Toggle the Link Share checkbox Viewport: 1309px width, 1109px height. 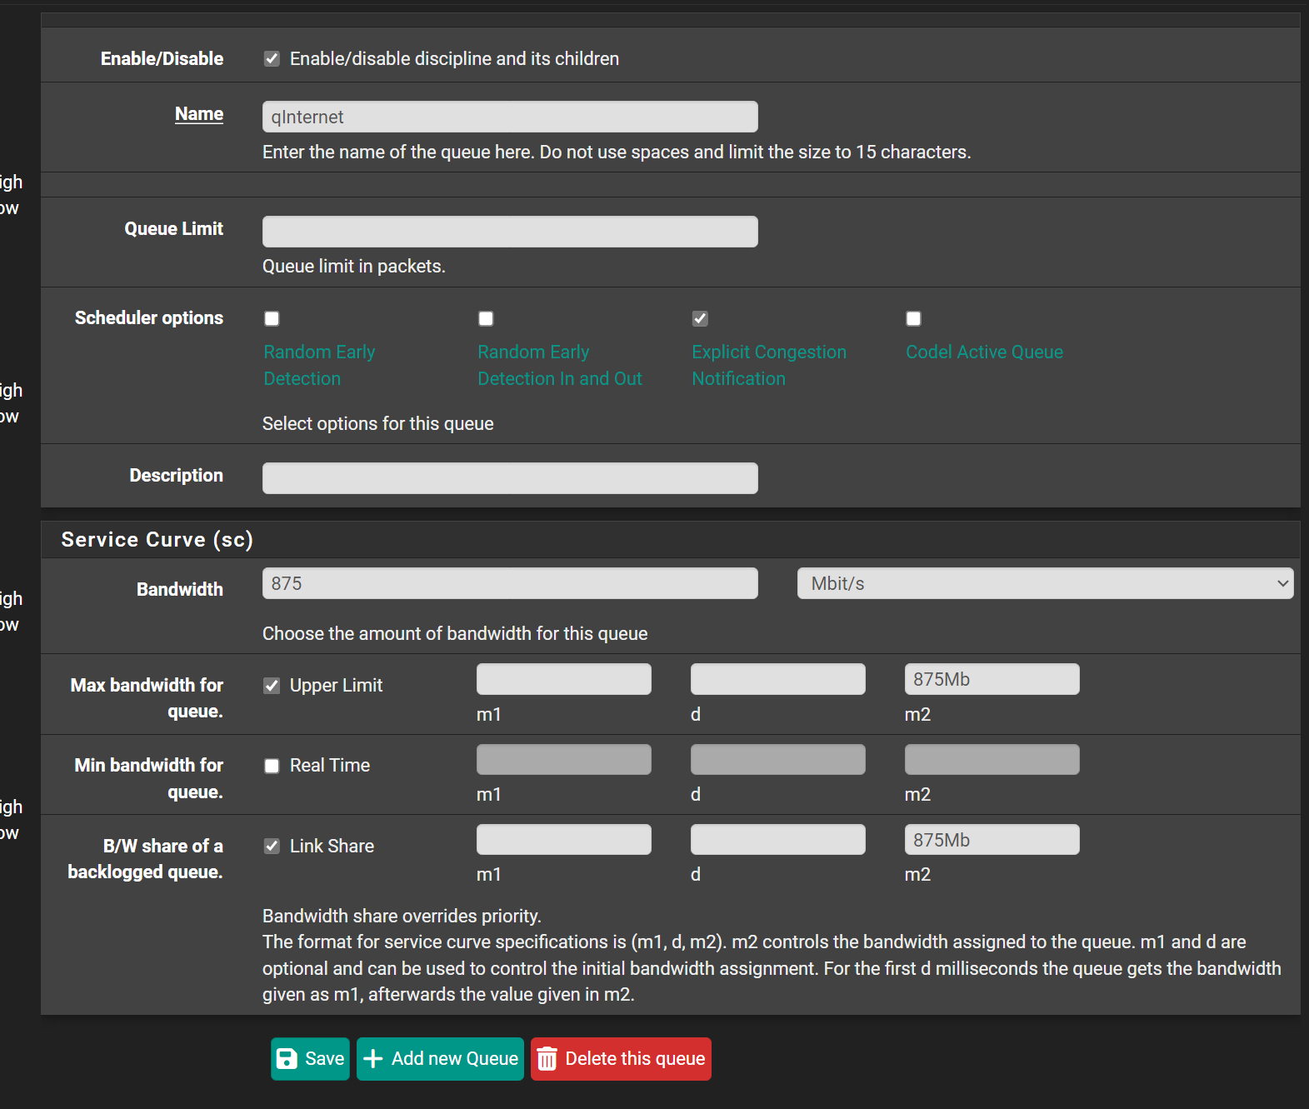pos(272,846)
